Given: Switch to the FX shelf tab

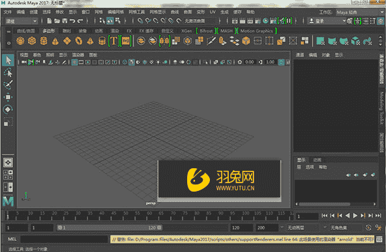Looking at the screenshot, I should point(129,31).
